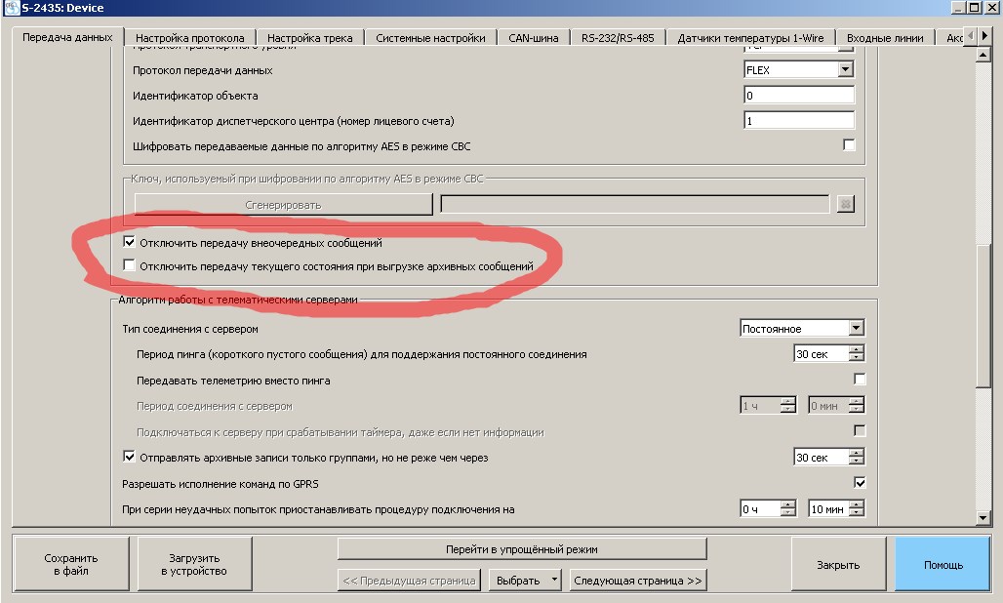Open the 'CAN-шина' tab
The image size is (1003, 603).
(534, 38)
